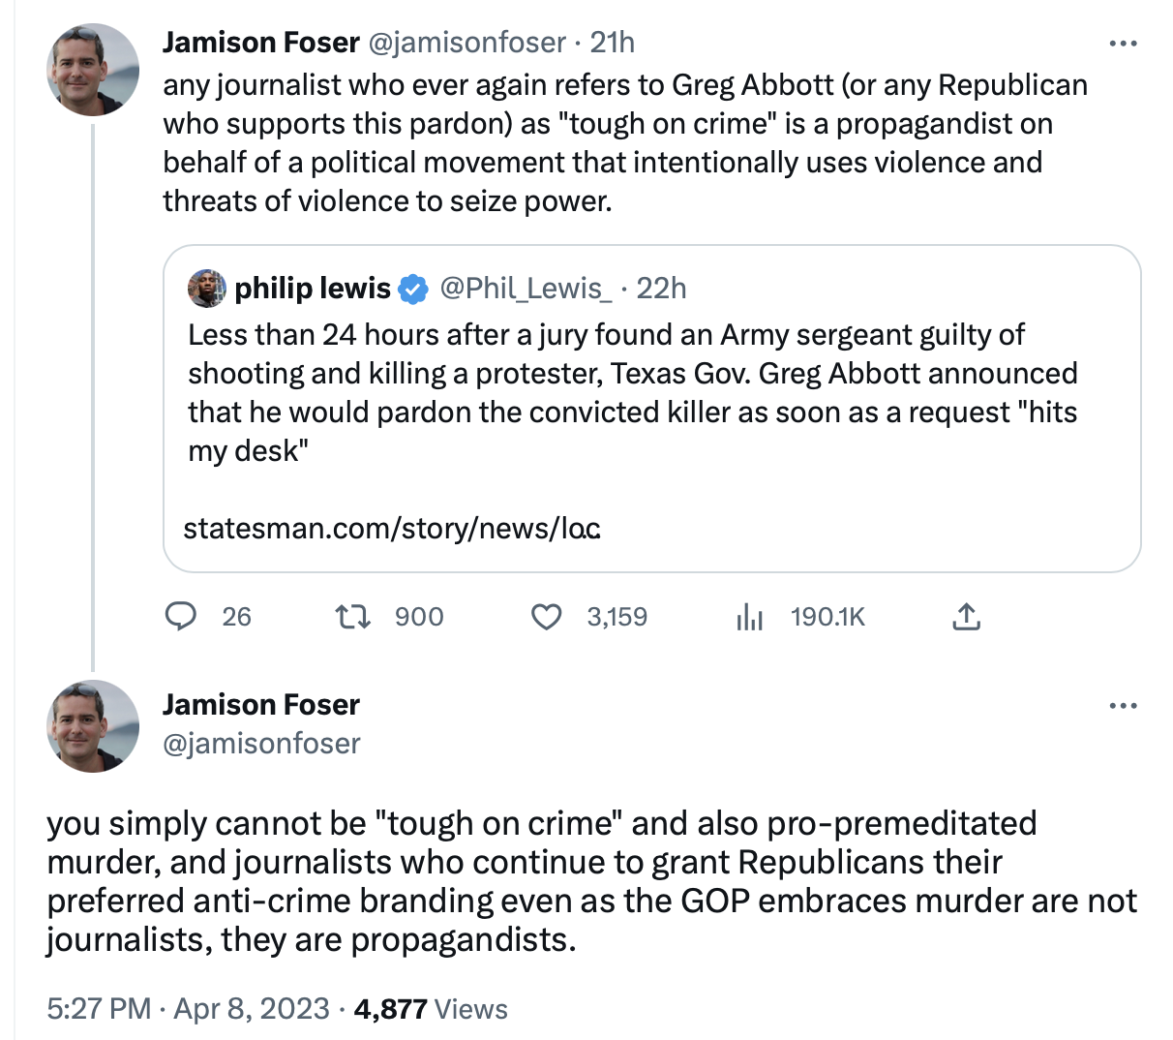Screen dimensions: 1173x1040
Task: Click @jamisonfoser handle under second name
Action: pos(261,744)
